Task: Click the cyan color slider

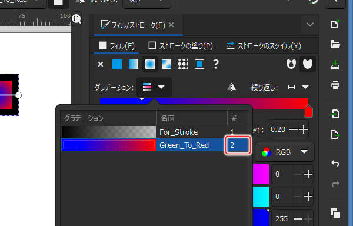Action: (x=261, y=197)
